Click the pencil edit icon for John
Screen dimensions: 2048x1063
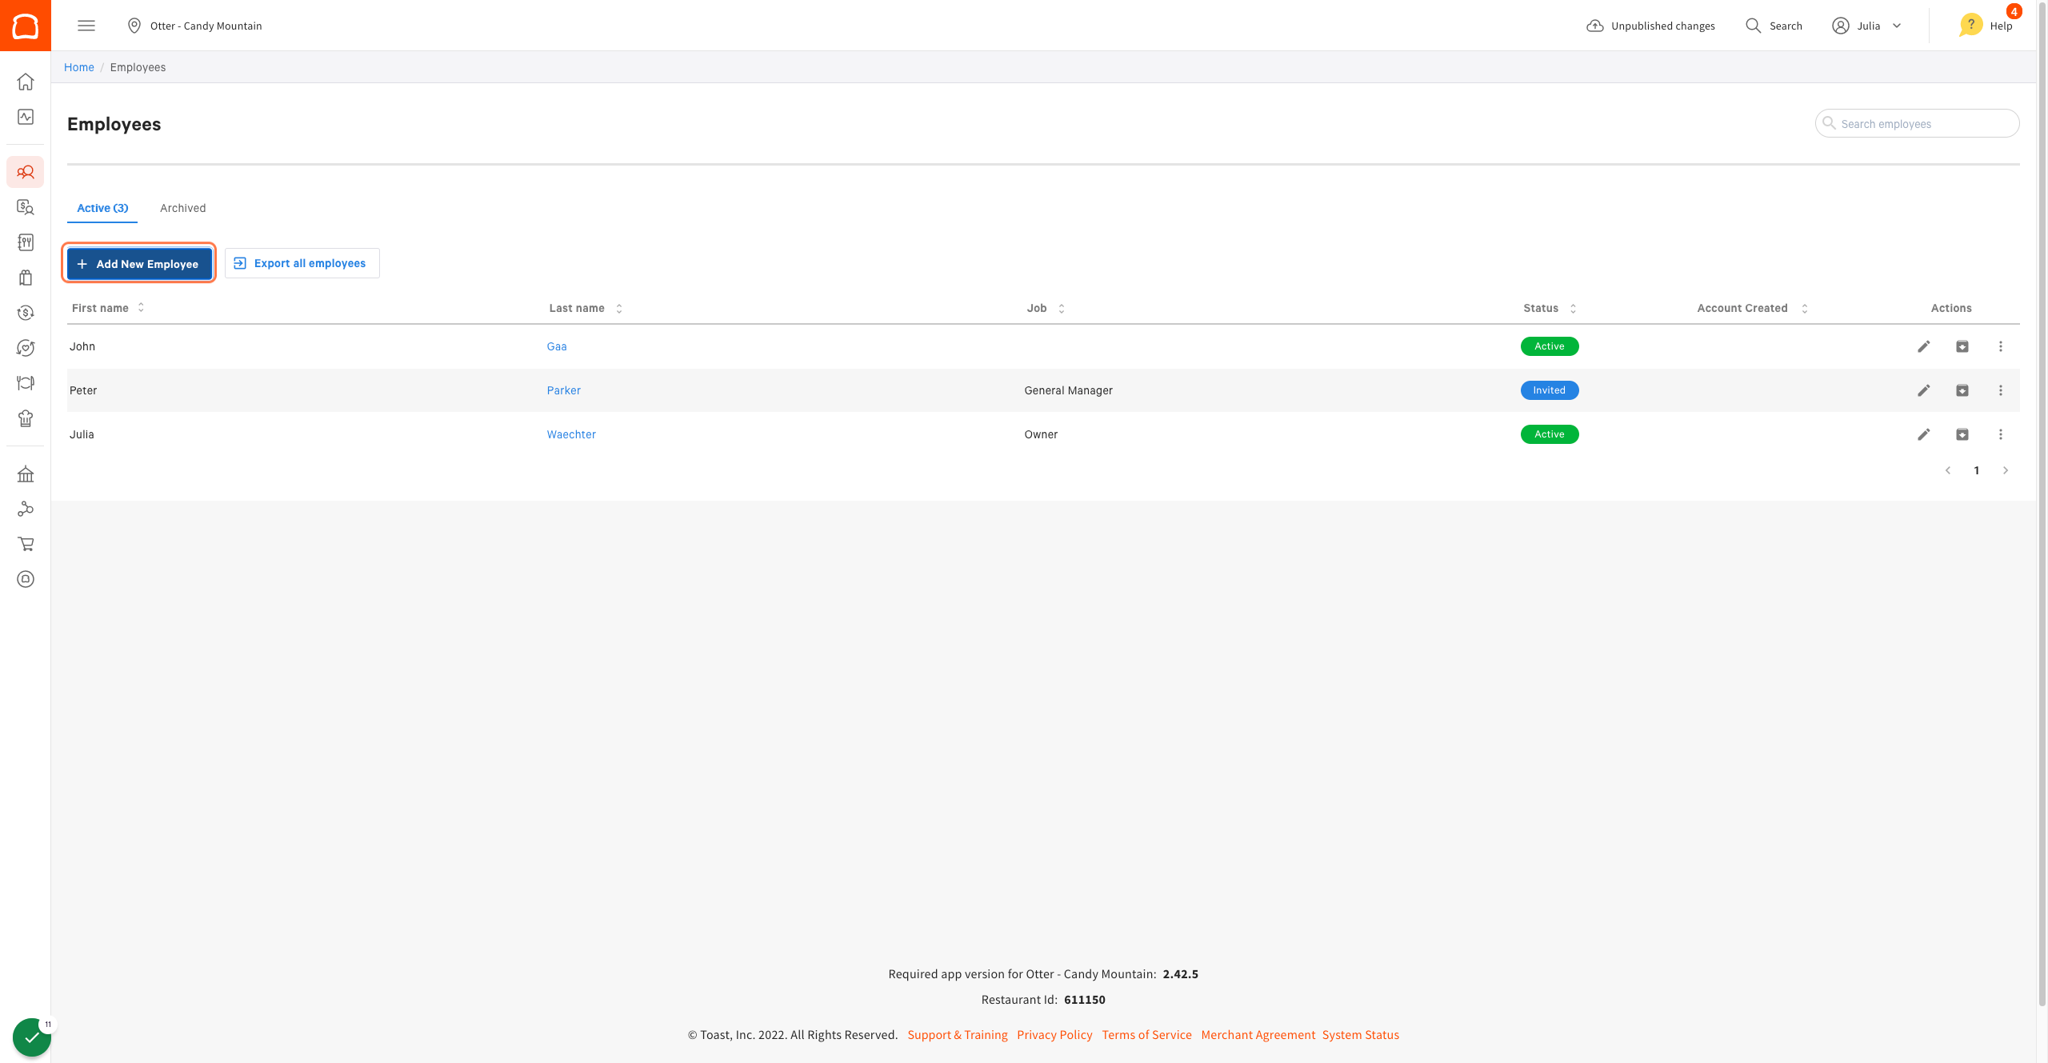(1923, 346)
